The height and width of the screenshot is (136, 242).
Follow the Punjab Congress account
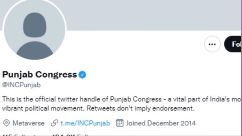(x=233, y=44)
